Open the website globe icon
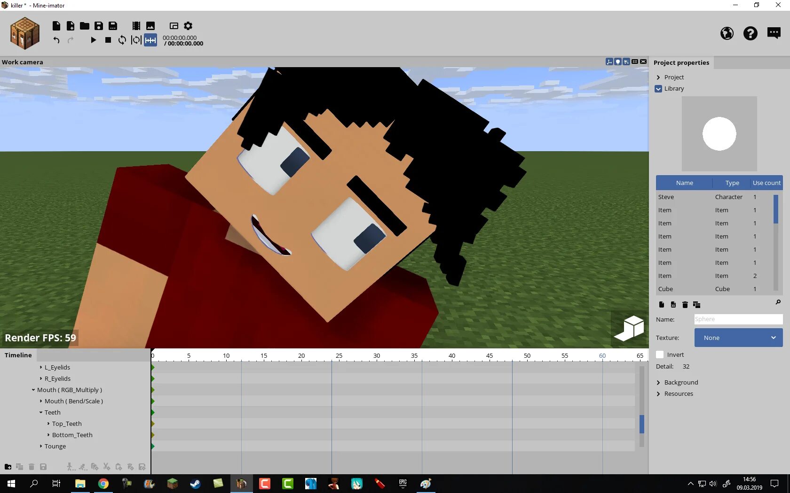Screen dimensions: 790x493 click(727, 33)
